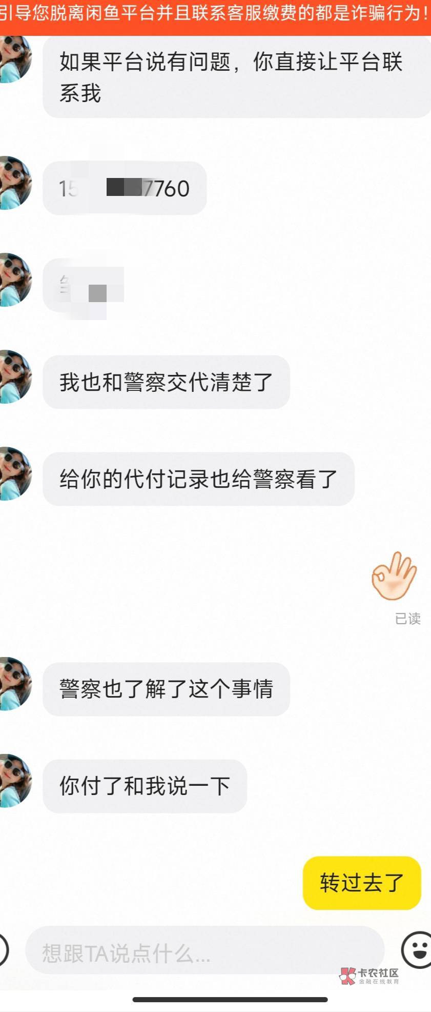The image size is (431, 1012).
Task: Tap the message '你付了和我说一下'
Action: 145,786
